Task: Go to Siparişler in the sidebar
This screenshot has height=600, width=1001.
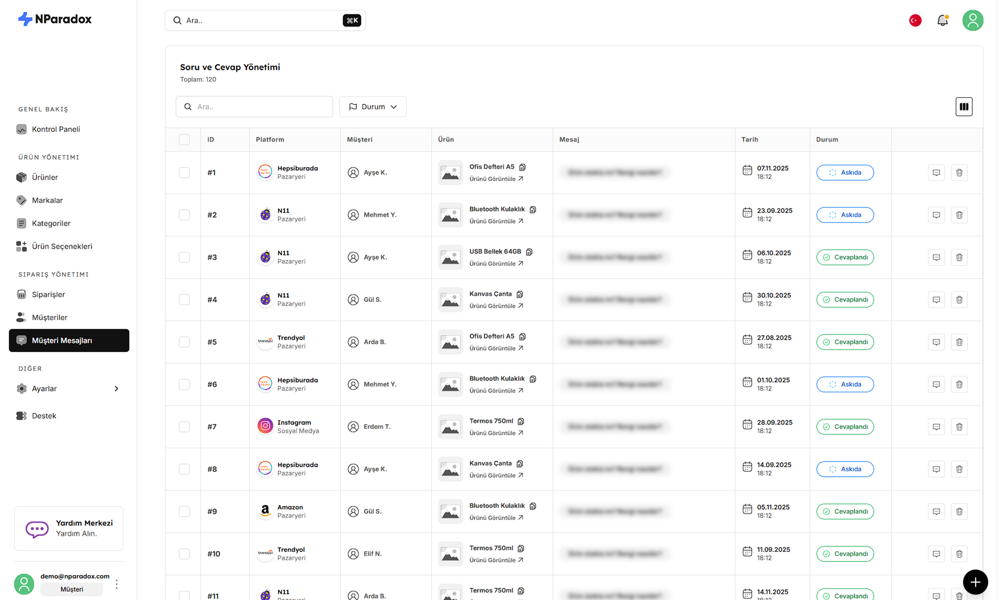Action: (x=48, y=294)
